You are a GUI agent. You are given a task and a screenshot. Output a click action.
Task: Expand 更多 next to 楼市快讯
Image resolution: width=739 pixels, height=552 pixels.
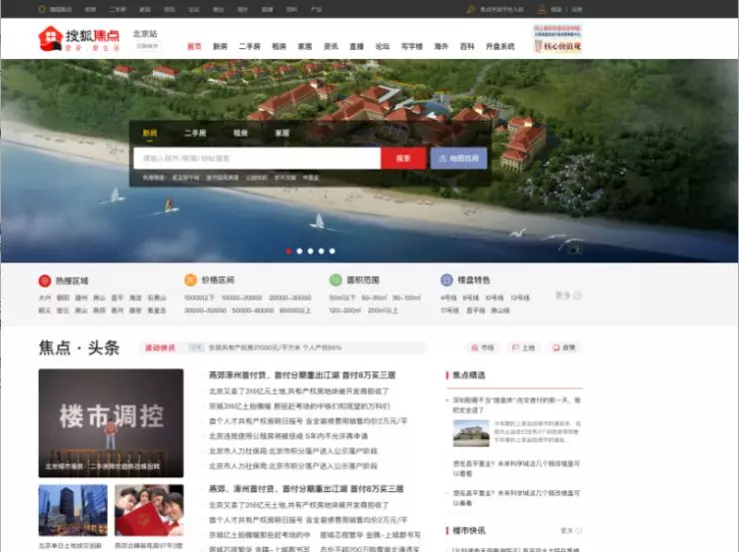coord(571,531)
